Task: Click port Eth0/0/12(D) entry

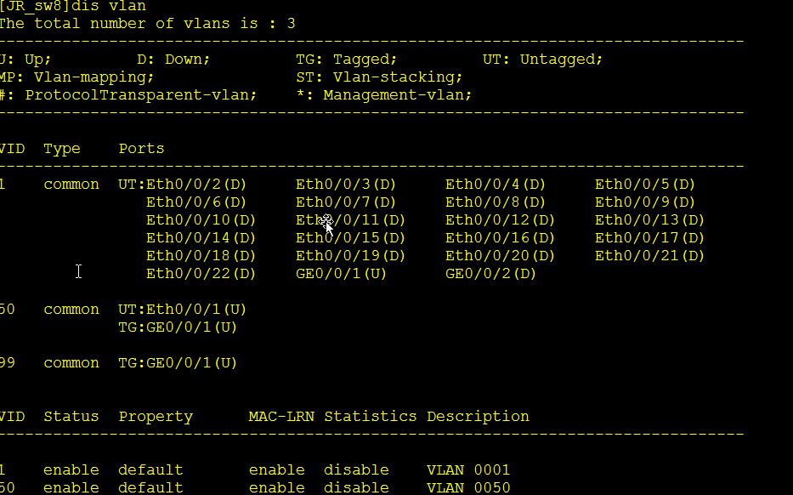Action: click(x=500, y=220)
